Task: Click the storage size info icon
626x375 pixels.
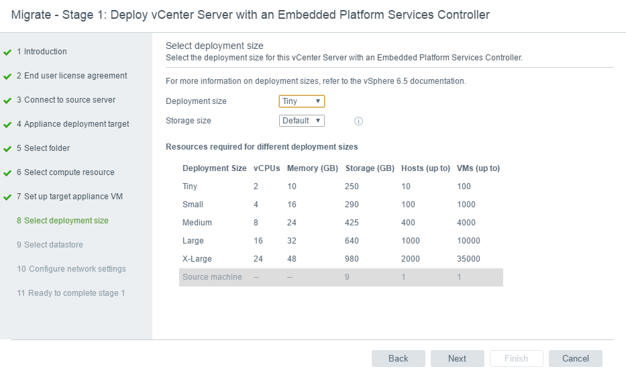Action: tap(358, 121)
